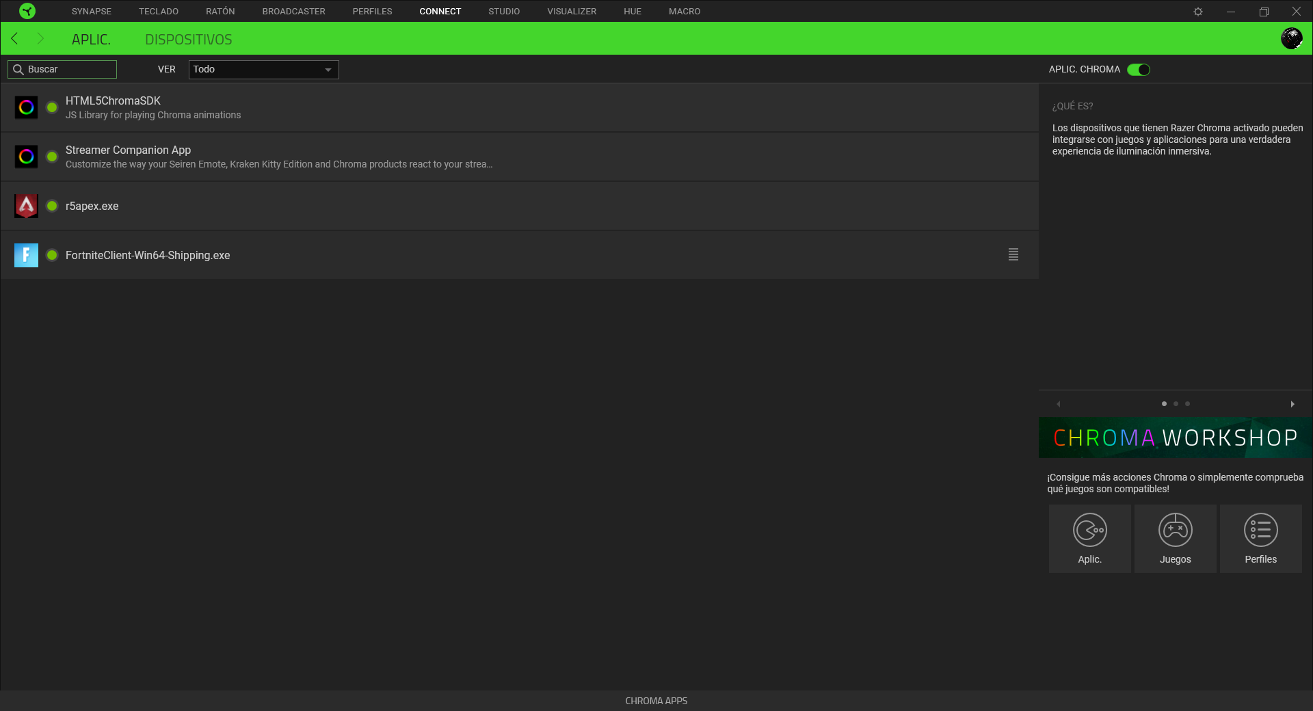Click the Streamer Companion App icon

click(x=26, y=157)
